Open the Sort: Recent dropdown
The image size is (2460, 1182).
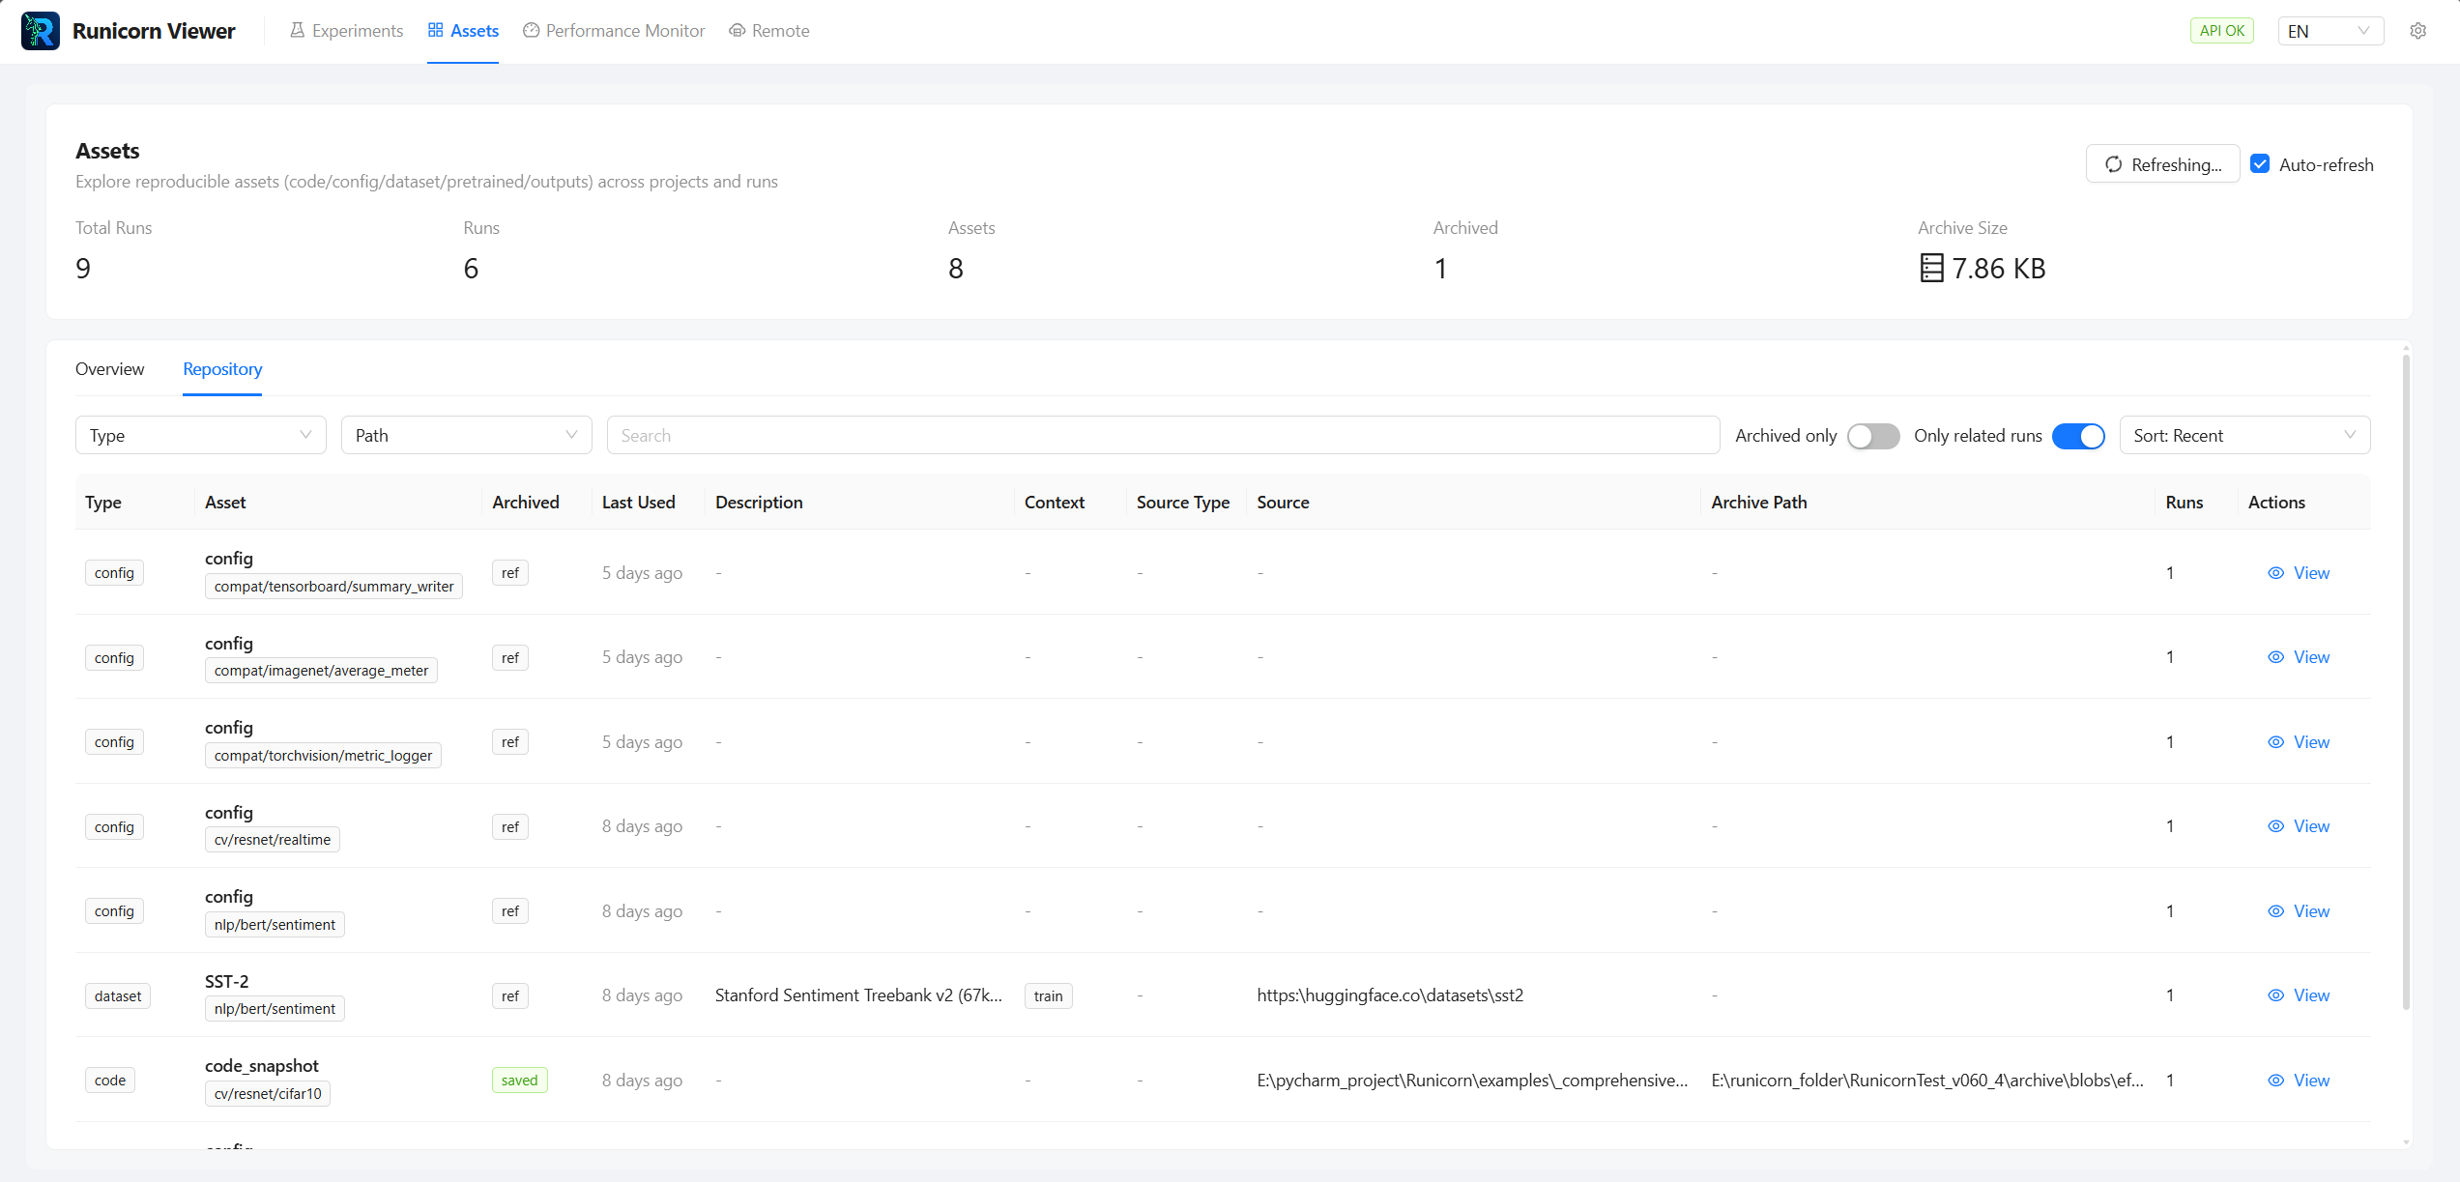tap(2243, 435)
